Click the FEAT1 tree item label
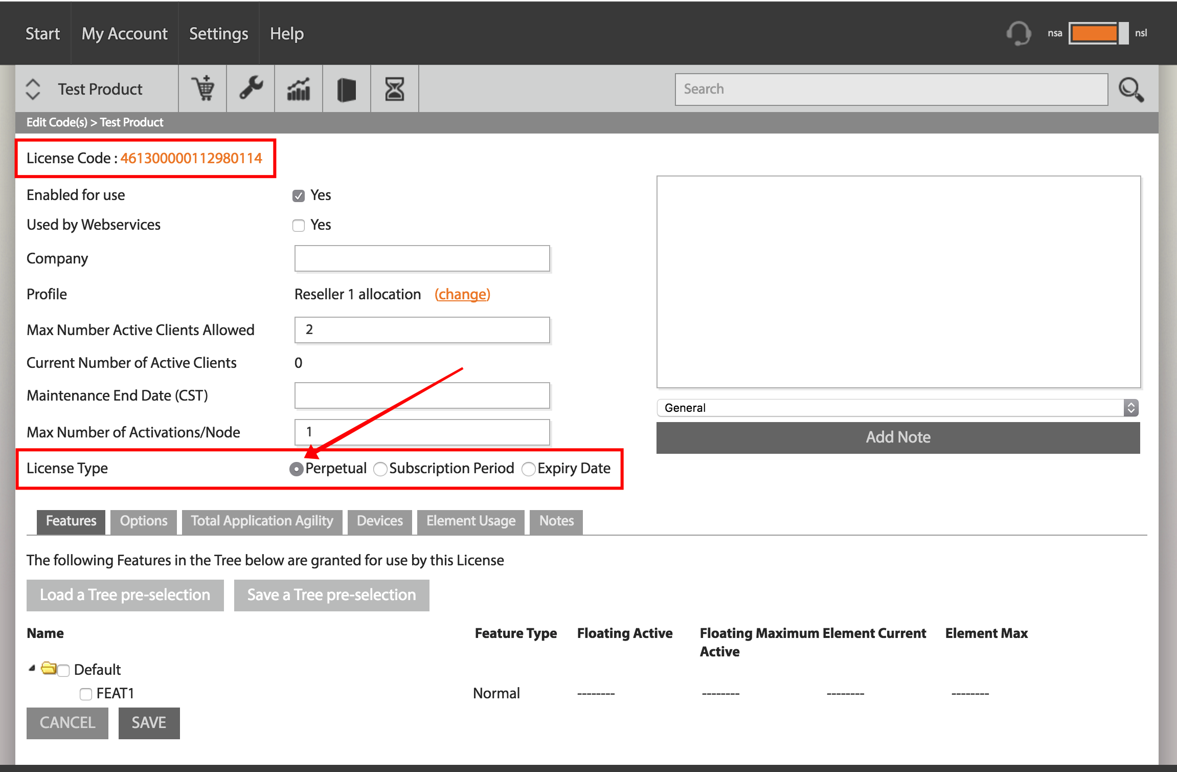The height and width of the screenshot is (772, 1177). pos(115,694)
